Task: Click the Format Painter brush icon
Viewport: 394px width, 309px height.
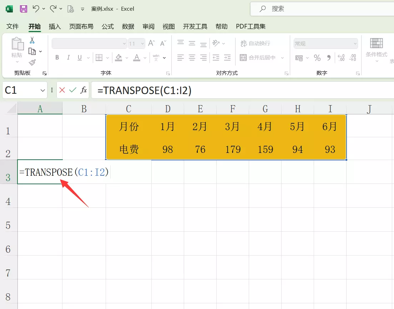Action: [32, 62]
